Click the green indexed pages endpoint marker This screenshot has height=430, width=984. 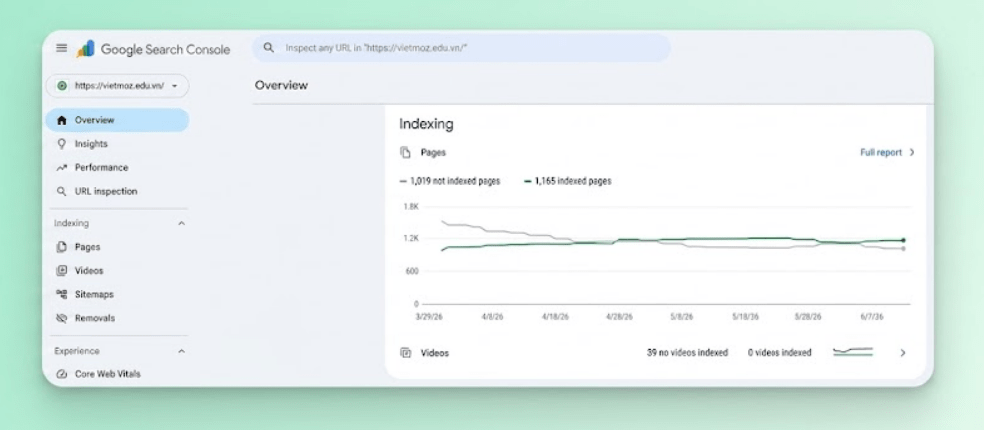[x=903, y=240]
